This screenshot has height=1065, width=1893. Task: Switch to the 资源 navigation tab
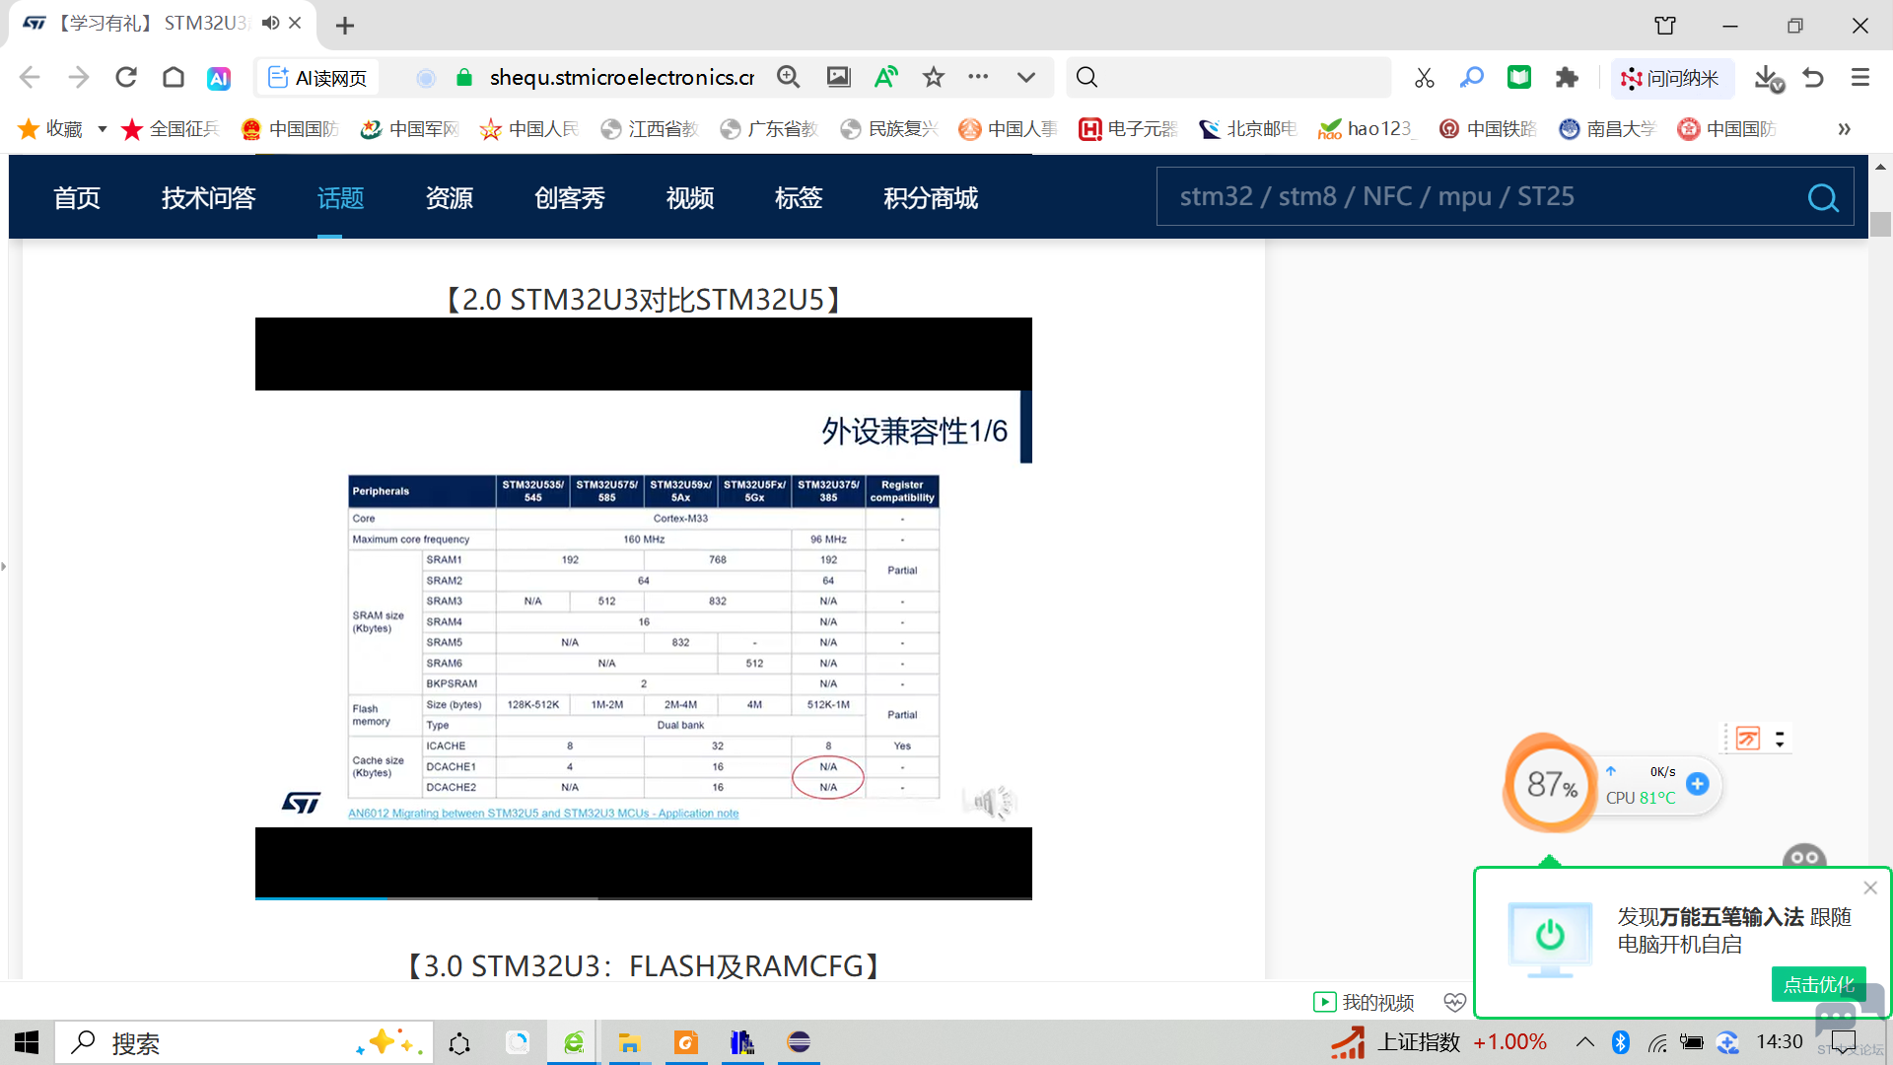coord(449,198)
